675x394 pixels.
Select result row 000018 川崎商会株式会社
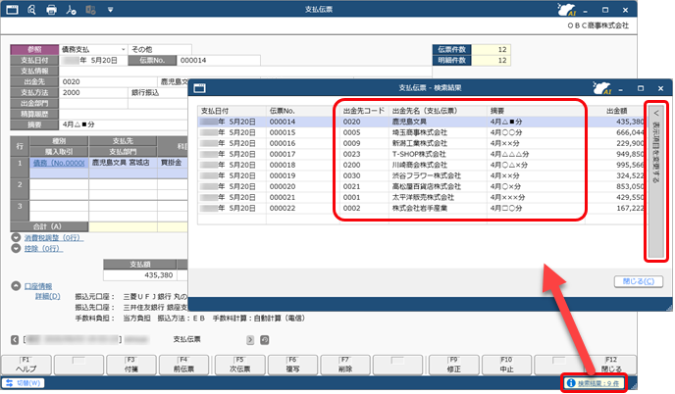point(422,165)
